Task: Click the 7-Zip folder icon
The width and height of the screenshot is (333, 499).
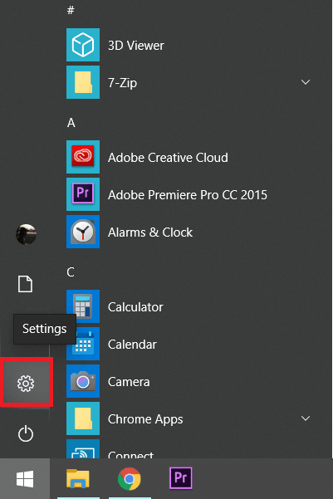Action: click(x=83, y=82)
